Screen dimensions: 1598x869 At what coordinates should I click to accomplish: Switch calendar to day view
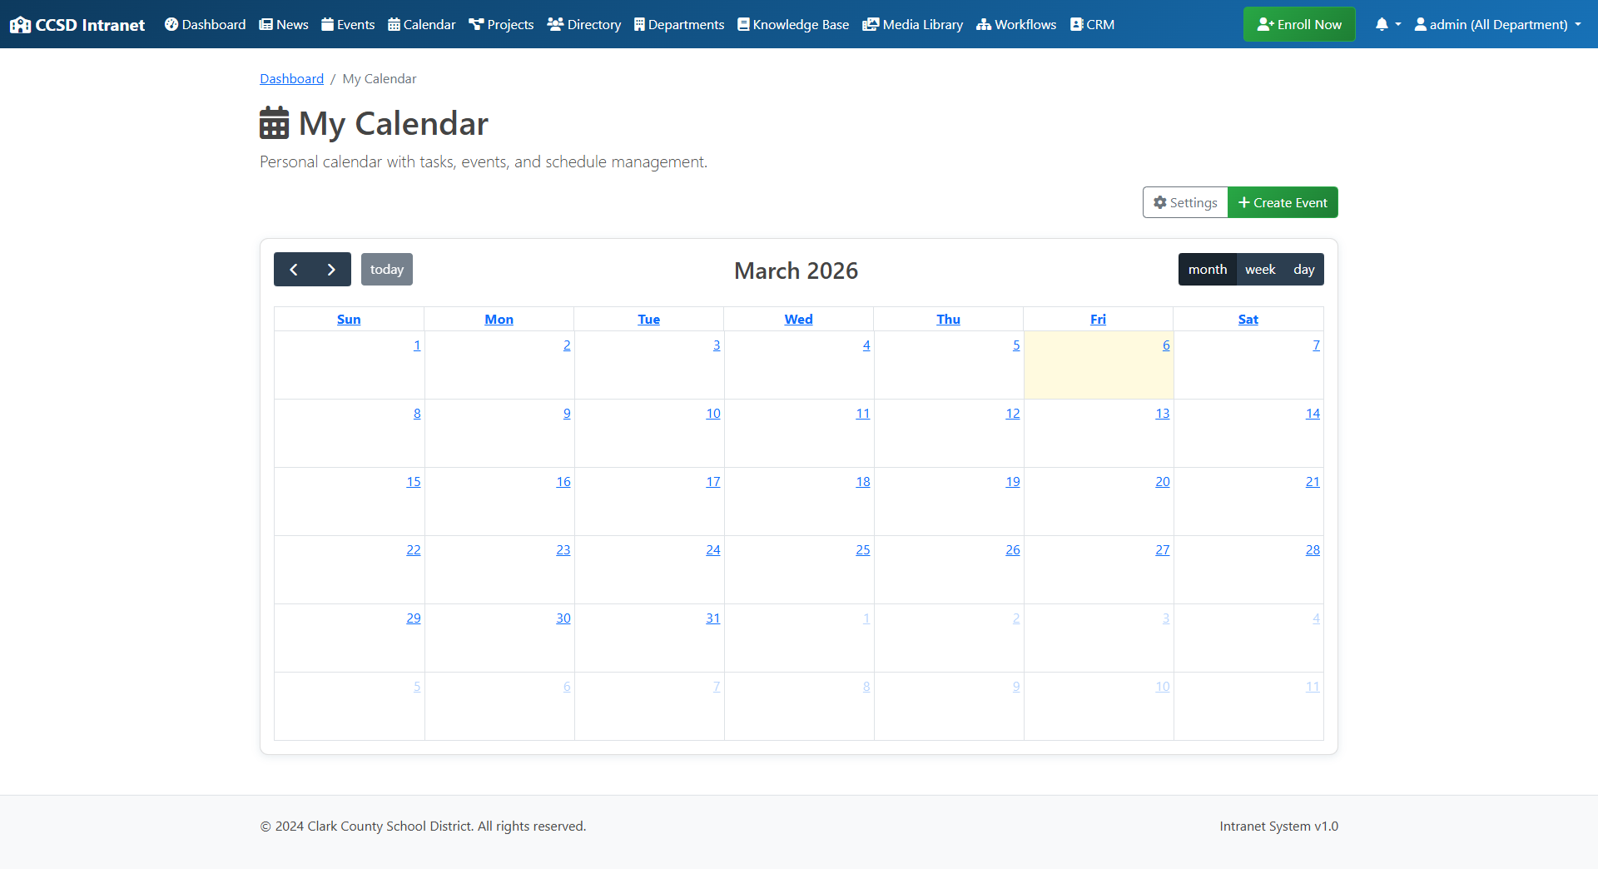point(1303,270)
